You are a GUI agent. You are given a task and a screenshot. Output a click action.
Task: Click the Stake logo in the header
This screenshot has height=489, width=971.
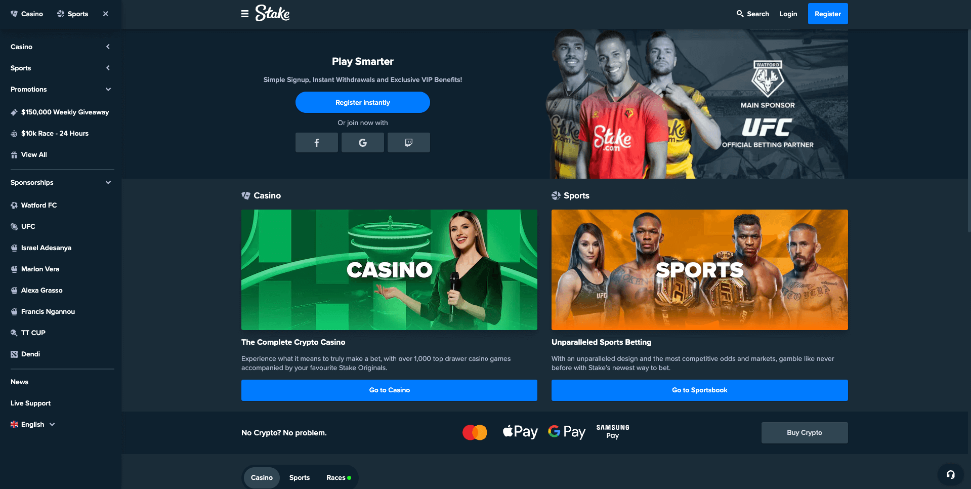[x=272, y=13]
